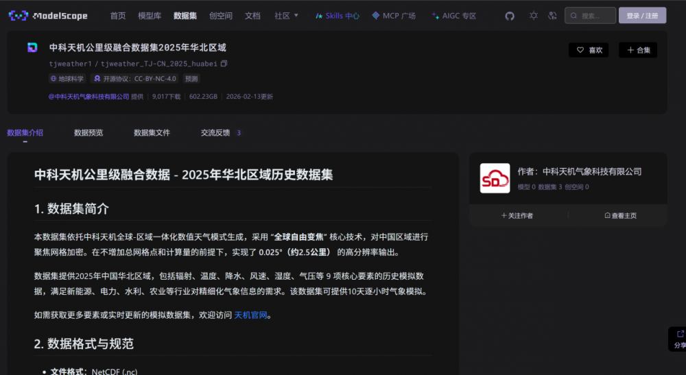
Task: Like the dataset with the 喜欢 button
Action: pos(589,50)
